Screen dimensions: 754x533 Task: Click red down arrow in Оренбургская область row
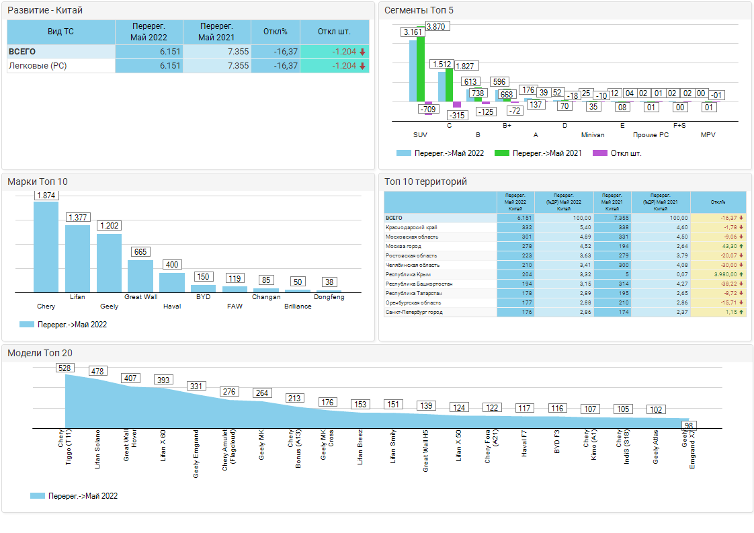coord(741,302)
